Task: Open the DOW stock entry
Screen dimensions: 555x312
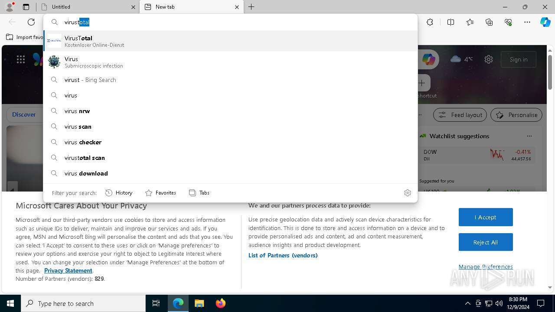Action: pyautogui.click(x=477, y=155)
